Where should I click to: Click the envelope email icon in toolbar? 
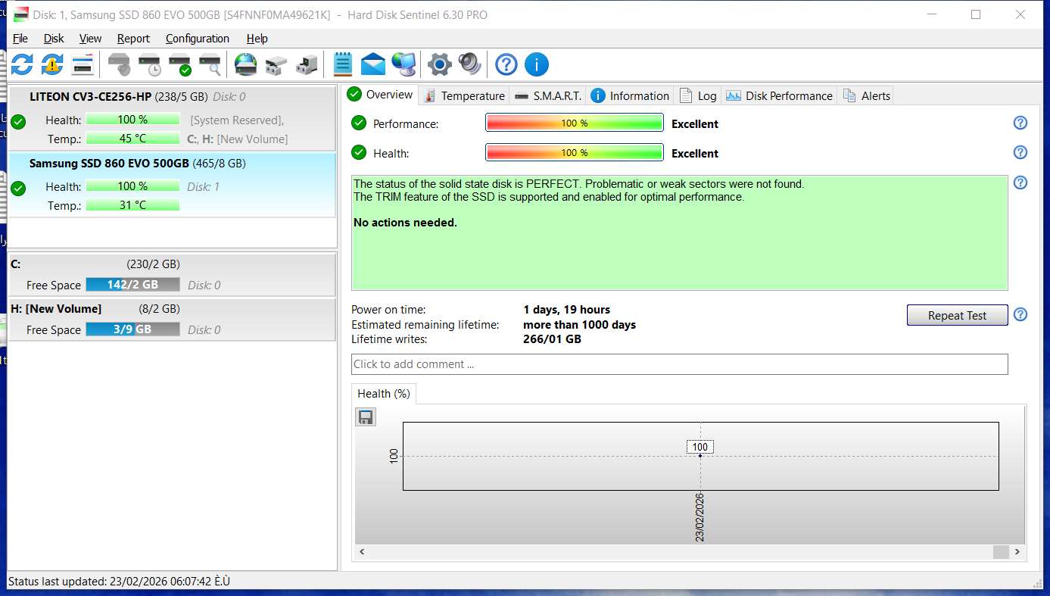tap(373, 65)
